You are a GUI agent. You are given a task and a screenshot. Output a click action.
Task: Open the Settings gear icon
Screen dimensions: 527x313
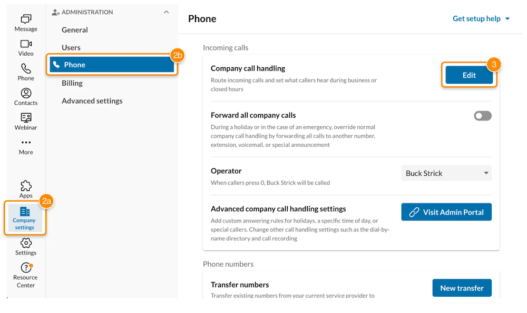pyautogui.click(x=26, y=243)
